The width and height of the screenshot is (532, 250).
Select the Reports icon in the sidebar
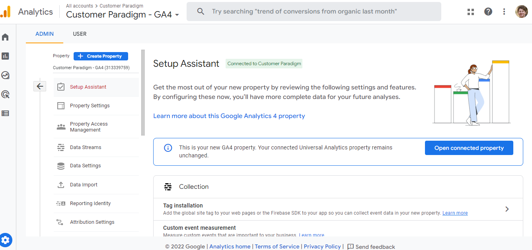[x=6, y=56]
